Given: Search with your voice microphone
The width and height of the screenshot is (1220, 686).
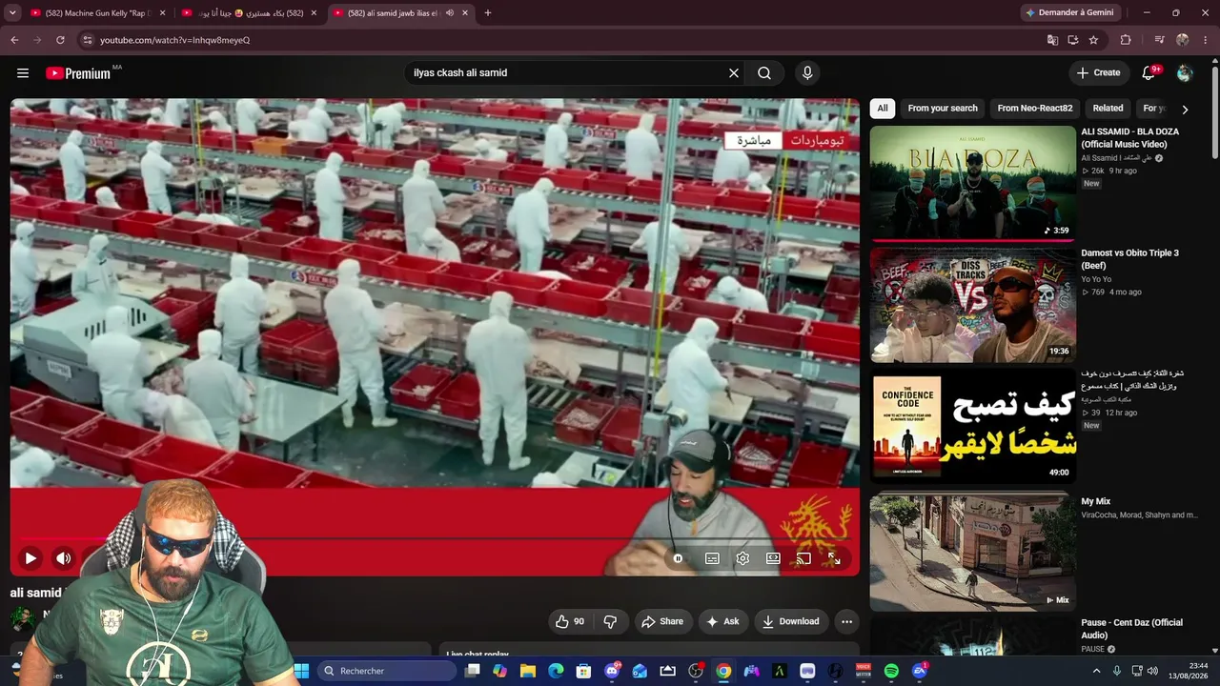Looking at the screenshot, I should (x=807, y=73).
